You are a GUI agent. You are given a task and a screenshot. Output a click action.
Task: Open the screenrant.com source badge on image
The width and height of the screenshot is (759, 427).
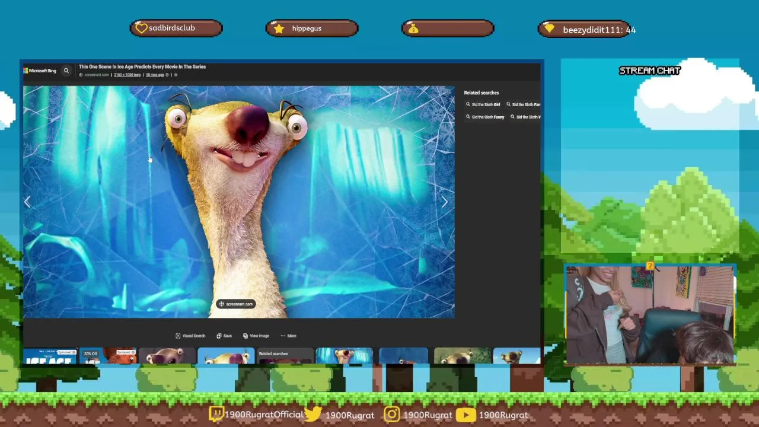[236, 304]
